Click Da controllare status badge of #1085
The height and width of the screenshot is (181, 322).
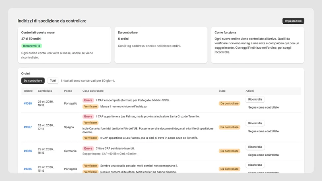tap(229, 169)
